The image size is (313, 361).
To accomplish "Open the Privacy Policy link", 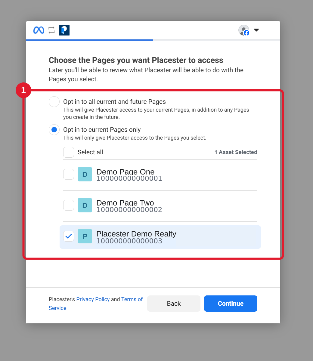I will (93, 299).
